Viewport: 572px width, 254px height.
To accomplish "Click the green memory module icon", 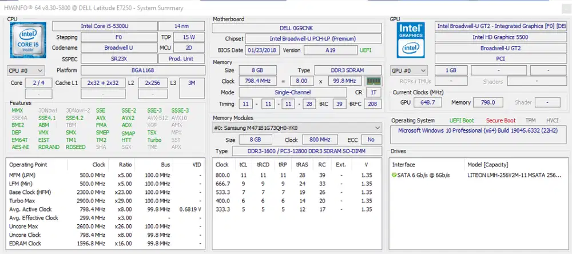I will (x=374, y=81).
